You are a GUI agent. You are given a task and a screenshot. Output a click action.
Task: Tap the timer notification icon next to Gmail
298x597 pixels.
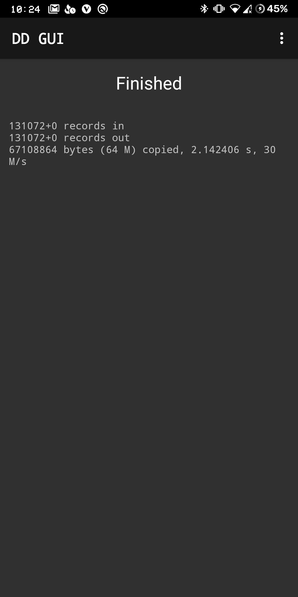tap(70, 9)
